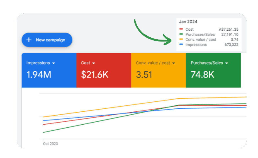Click the 27,191.10 Purchases/Sales value
This screenshot has height=158, width=258.
point(230,35)
